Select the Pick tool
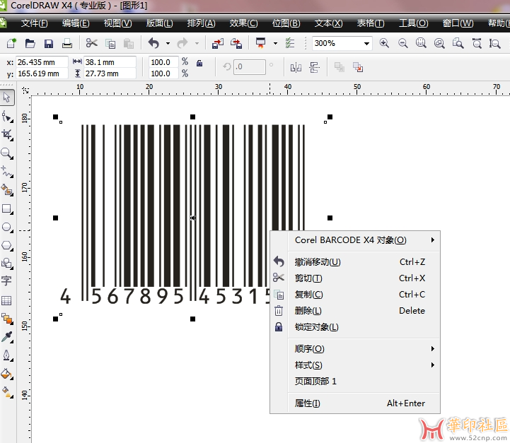The height and width of the screenshot is (443, 510). point(7,98)
